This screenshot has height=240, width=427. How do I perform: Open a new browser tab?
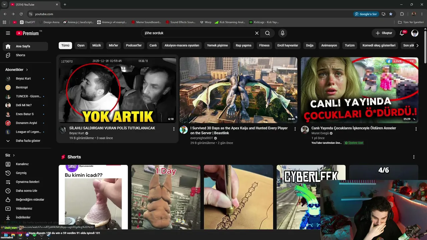(x=65, y=5)
